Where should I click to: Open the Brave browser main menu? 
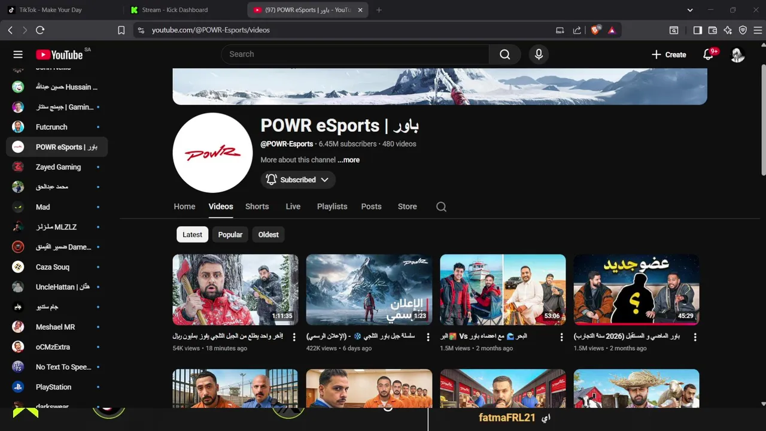[x=758, y=30]
